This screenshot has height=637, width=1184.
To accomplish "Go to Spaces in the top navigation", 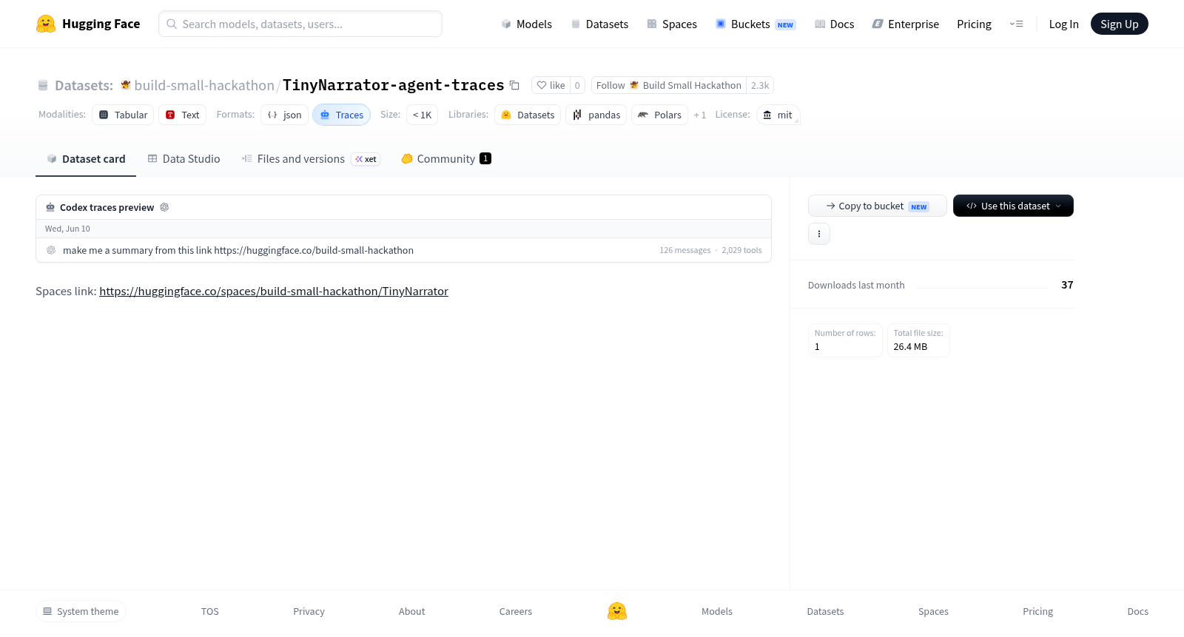I will [x=672, y=24].
